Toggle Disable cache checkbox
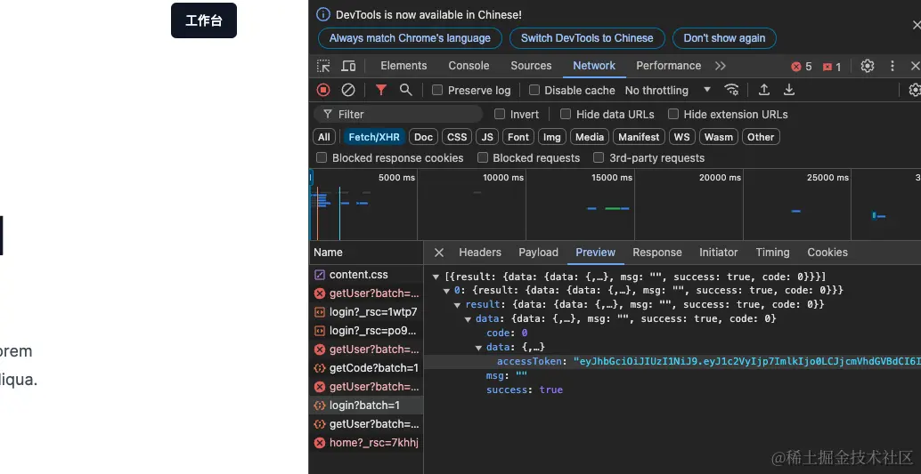921x474 pixels. click(534, 90)
